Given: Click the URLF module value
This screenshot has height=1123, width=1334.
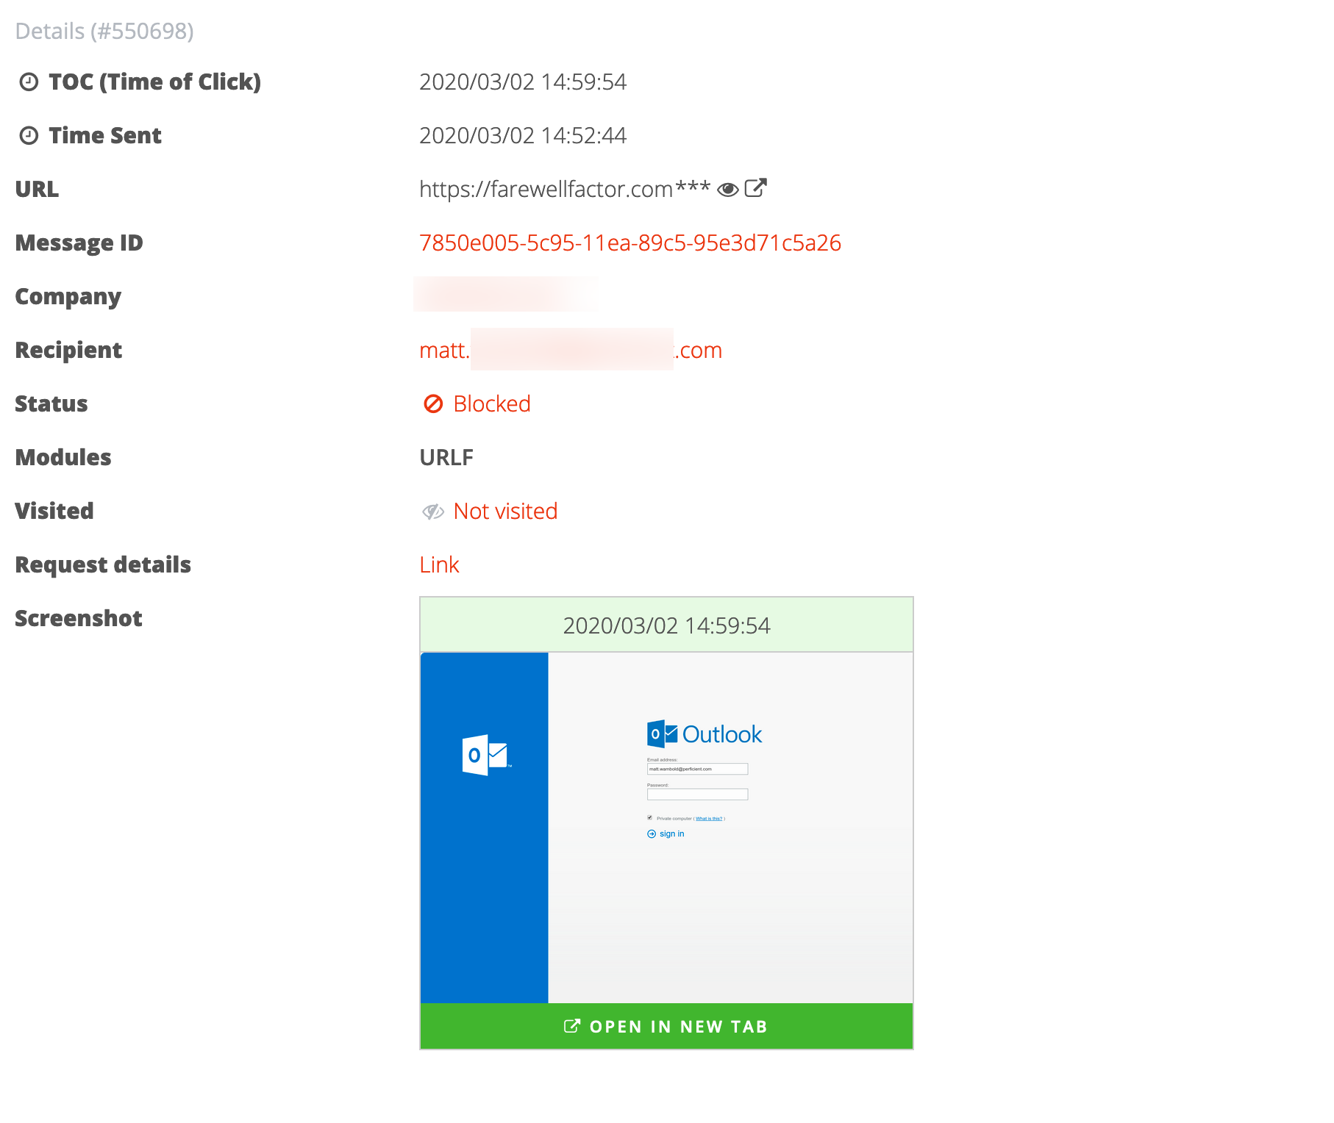Looking at the screenshot, I should [x=446, y=457].
